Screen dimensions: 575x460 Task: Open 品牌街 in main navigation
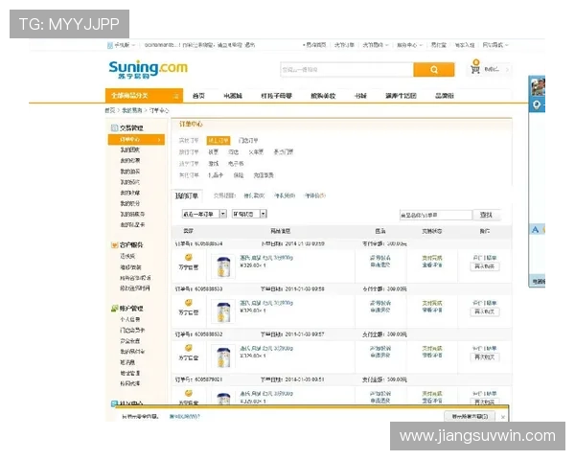point(445,96)
